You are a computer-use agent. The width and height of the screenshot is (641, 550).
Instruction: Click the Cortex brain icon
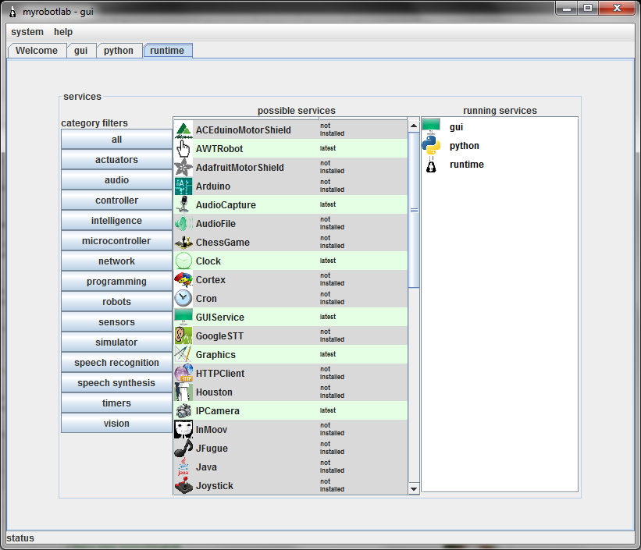coord(183,280)
